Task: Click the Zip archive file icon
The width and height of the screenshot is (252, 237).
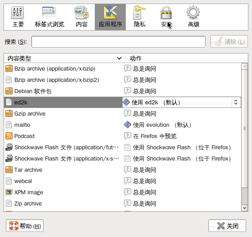Action: pyautogui.click(x=9, y=203)
